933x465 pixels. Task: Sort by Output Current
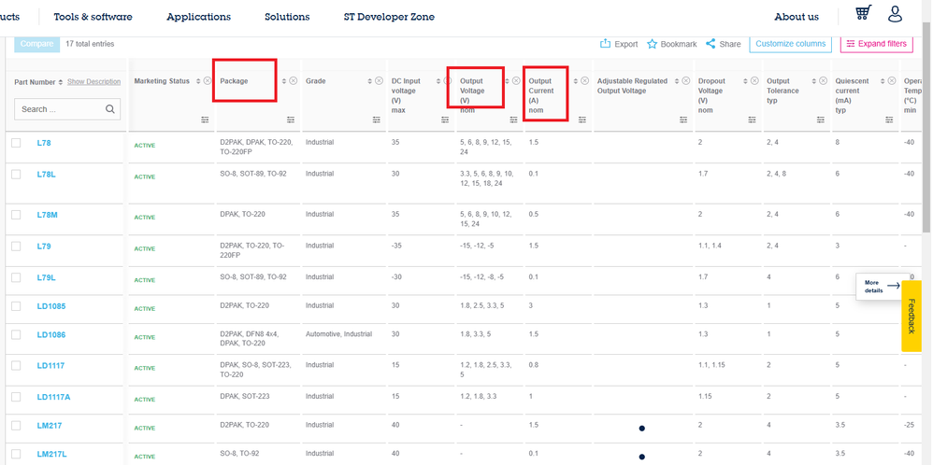click(x=576, y=81)
